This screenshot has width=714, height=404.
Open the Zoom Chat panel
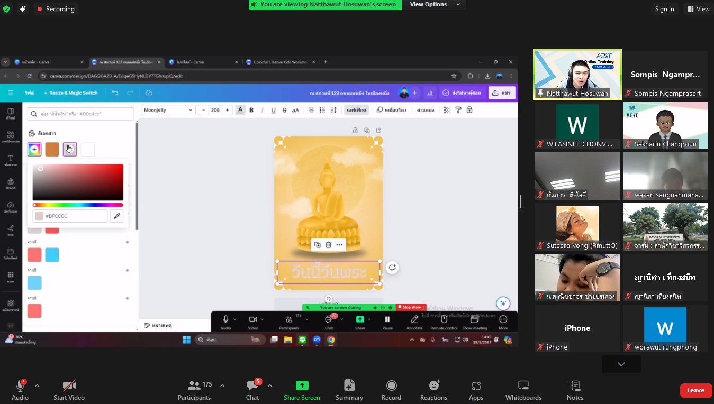click(252, 390)
